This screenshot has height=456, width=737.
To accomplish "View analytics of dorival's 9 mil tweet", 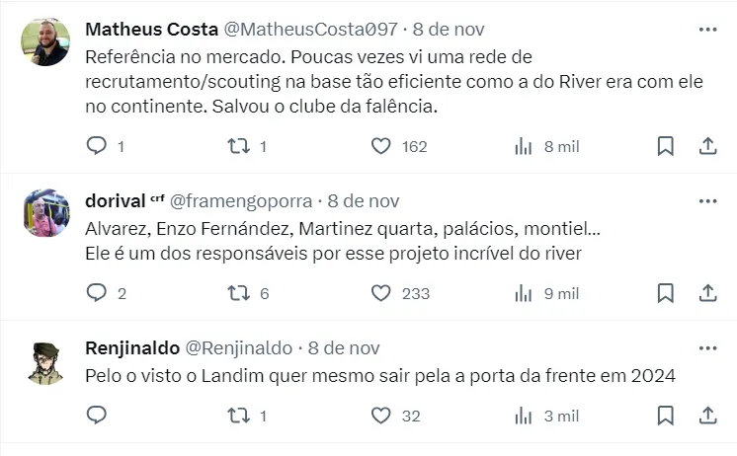I will click(524, 293).
